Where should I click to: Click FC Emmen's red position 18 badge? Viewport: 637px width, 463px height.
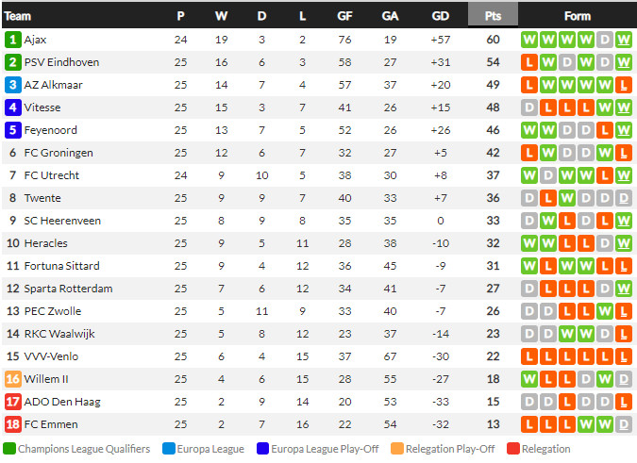[x=12, y=424]
